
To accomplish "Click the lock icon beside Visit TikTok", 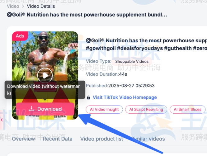I will click(88, 97).
